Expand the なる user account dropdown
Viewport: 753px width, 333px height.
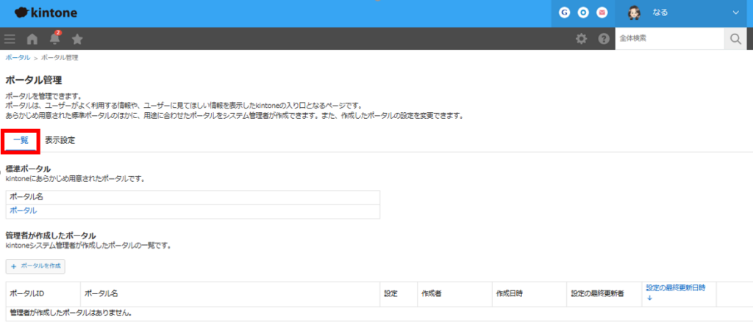point(735,12)
